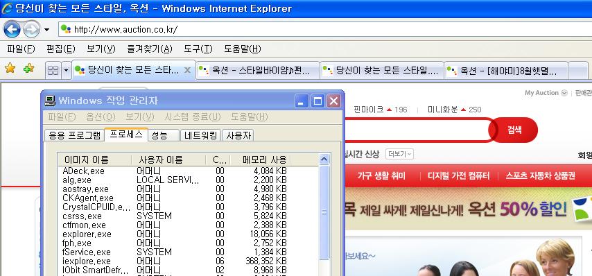Open the Favorites Center star icon

tap(10, 69)
